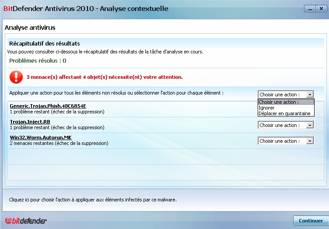This screenshot has height=229, width=329.
Task: Click '1 problème restant' under Trojan.Inject.RB
Action: click(x=57, y=127)
